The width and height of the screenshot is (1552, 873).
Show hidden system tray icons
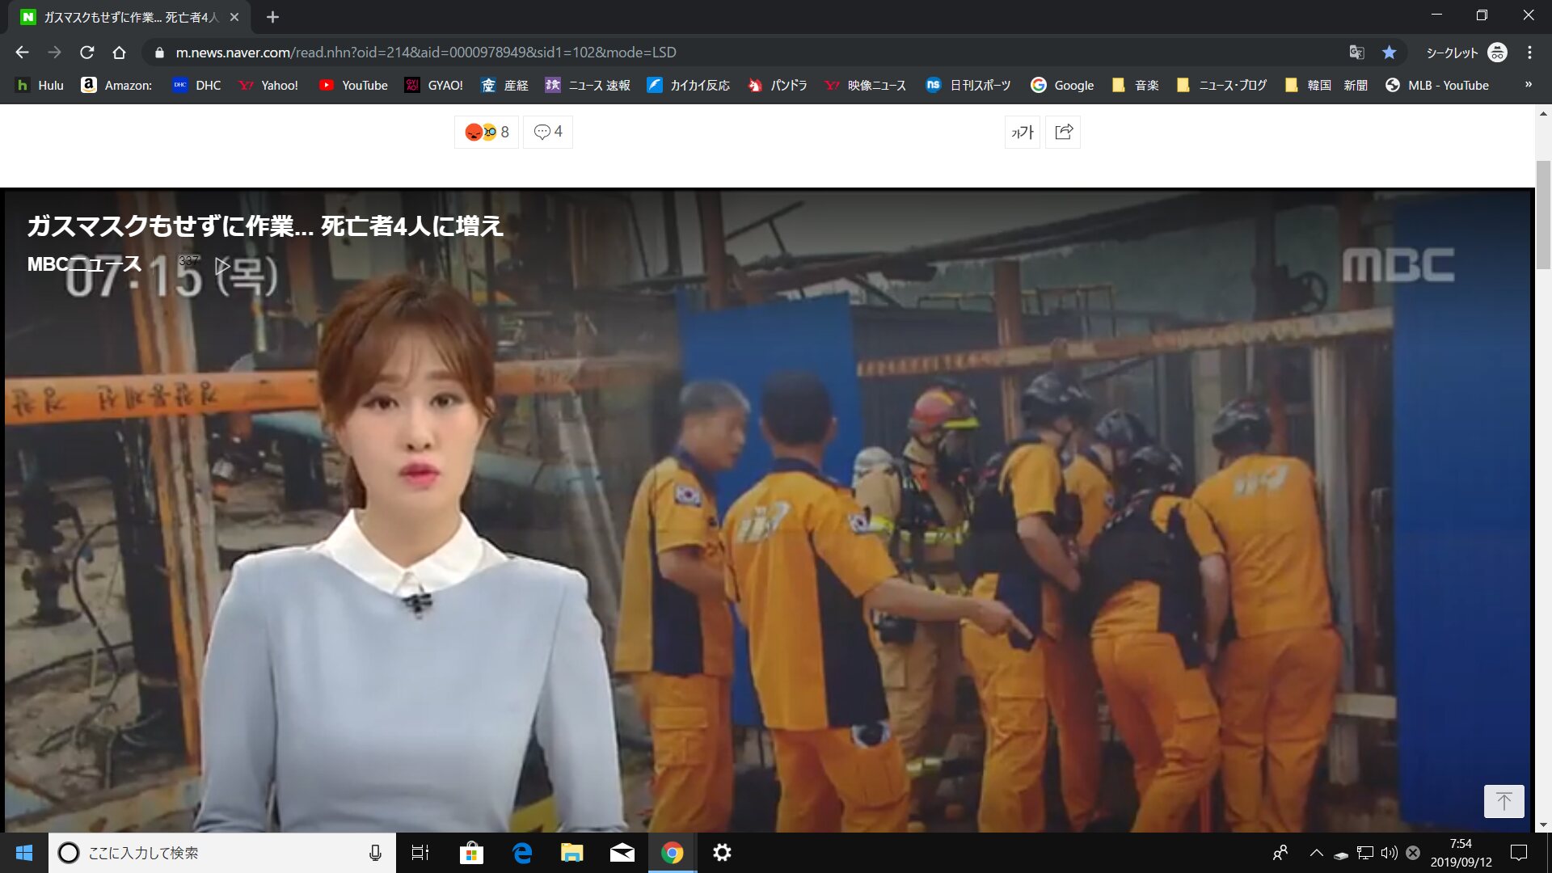(x=1316, y=853)
